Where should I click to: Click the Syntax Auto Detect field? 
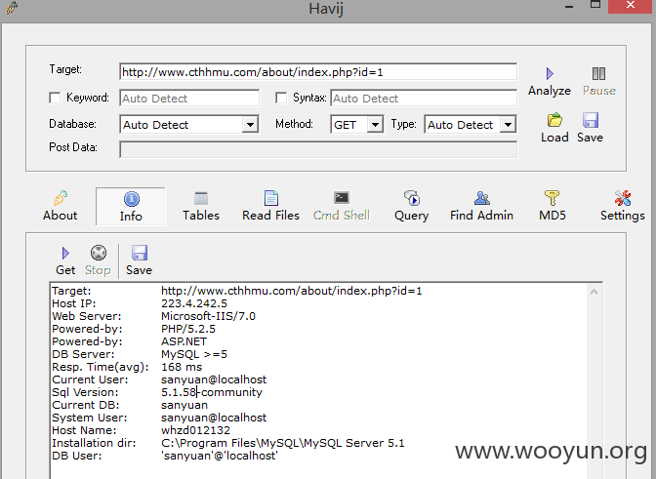(x=424, y=99)
